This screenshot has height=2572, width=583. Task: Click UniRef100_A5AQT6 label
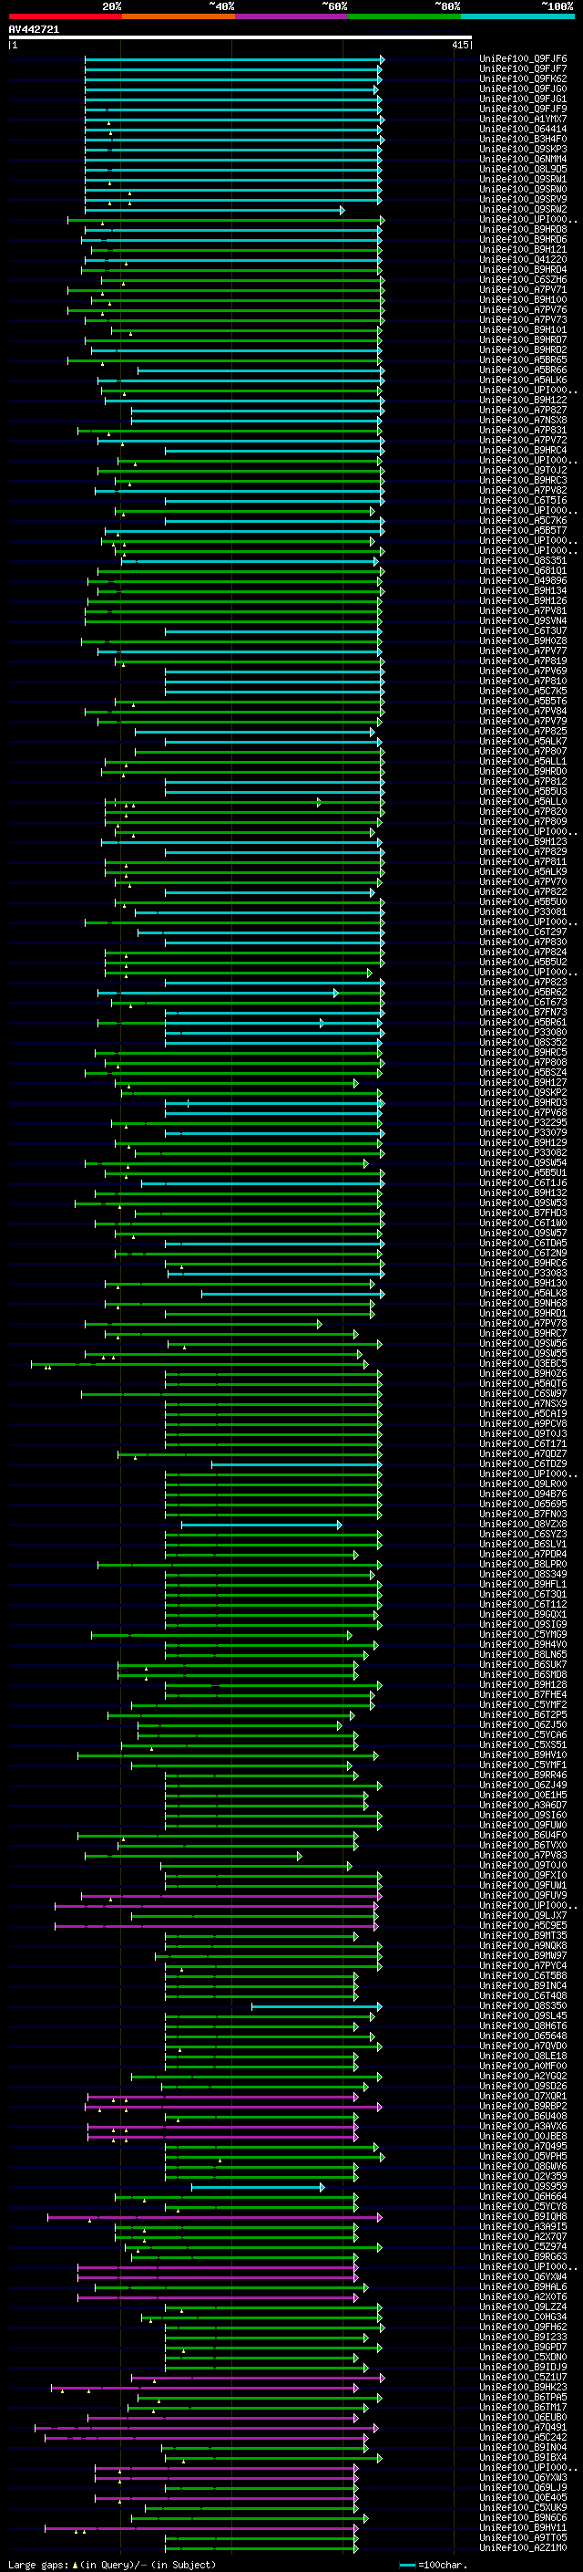[523, 1383]
